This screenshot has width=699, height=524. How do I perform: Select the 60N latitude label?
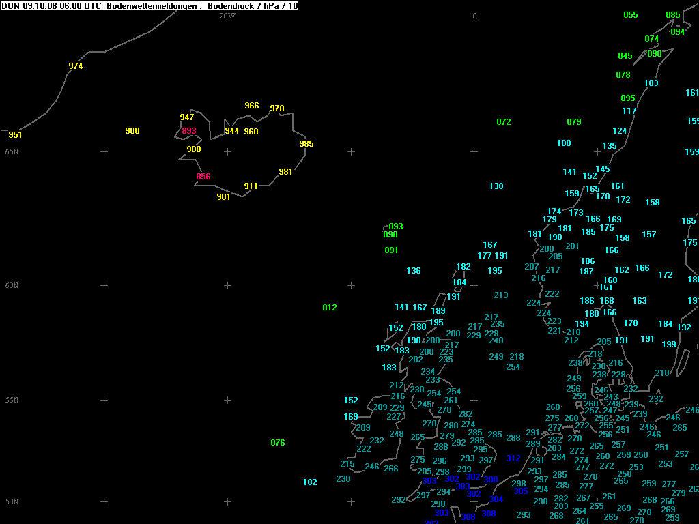12,285
